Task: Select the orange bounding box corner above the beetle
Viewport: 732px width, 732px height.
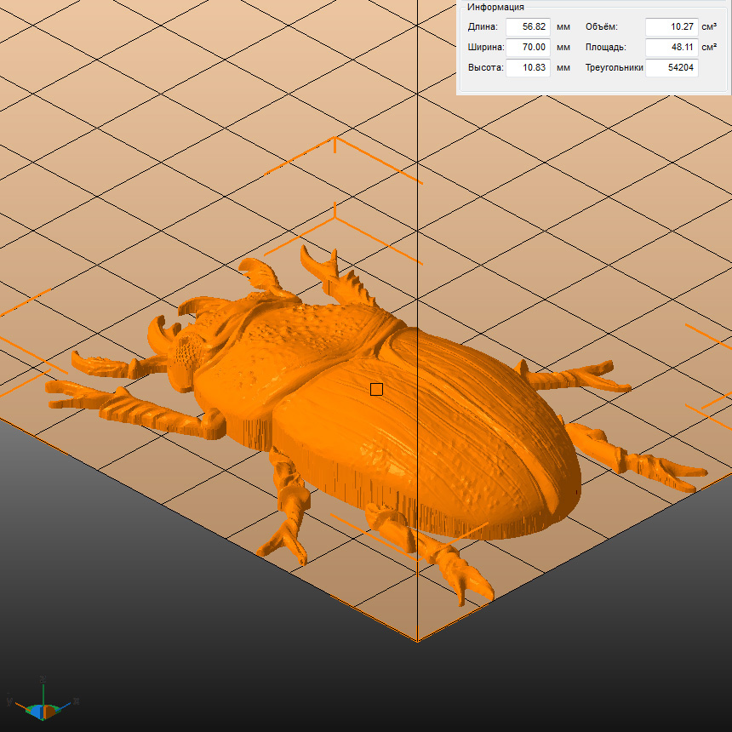Action: 335,140
